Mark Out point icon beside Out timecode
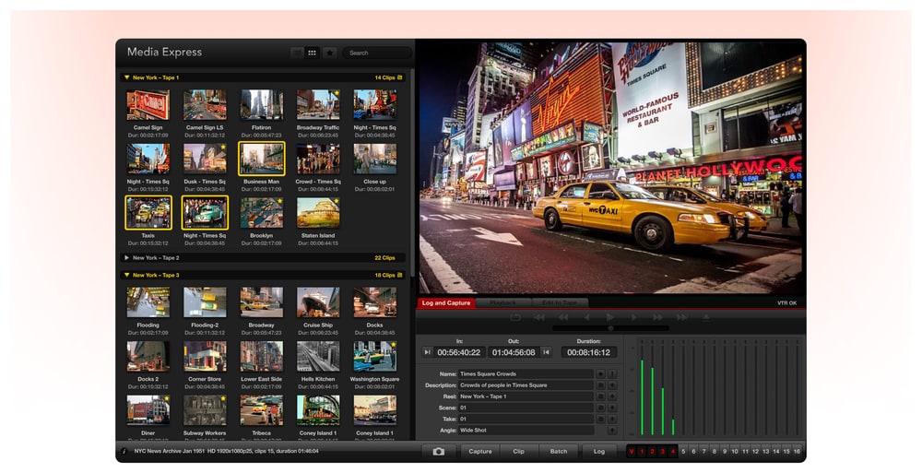Image resolution: width=922 pixels, height=473 pixels. (546, 352)
